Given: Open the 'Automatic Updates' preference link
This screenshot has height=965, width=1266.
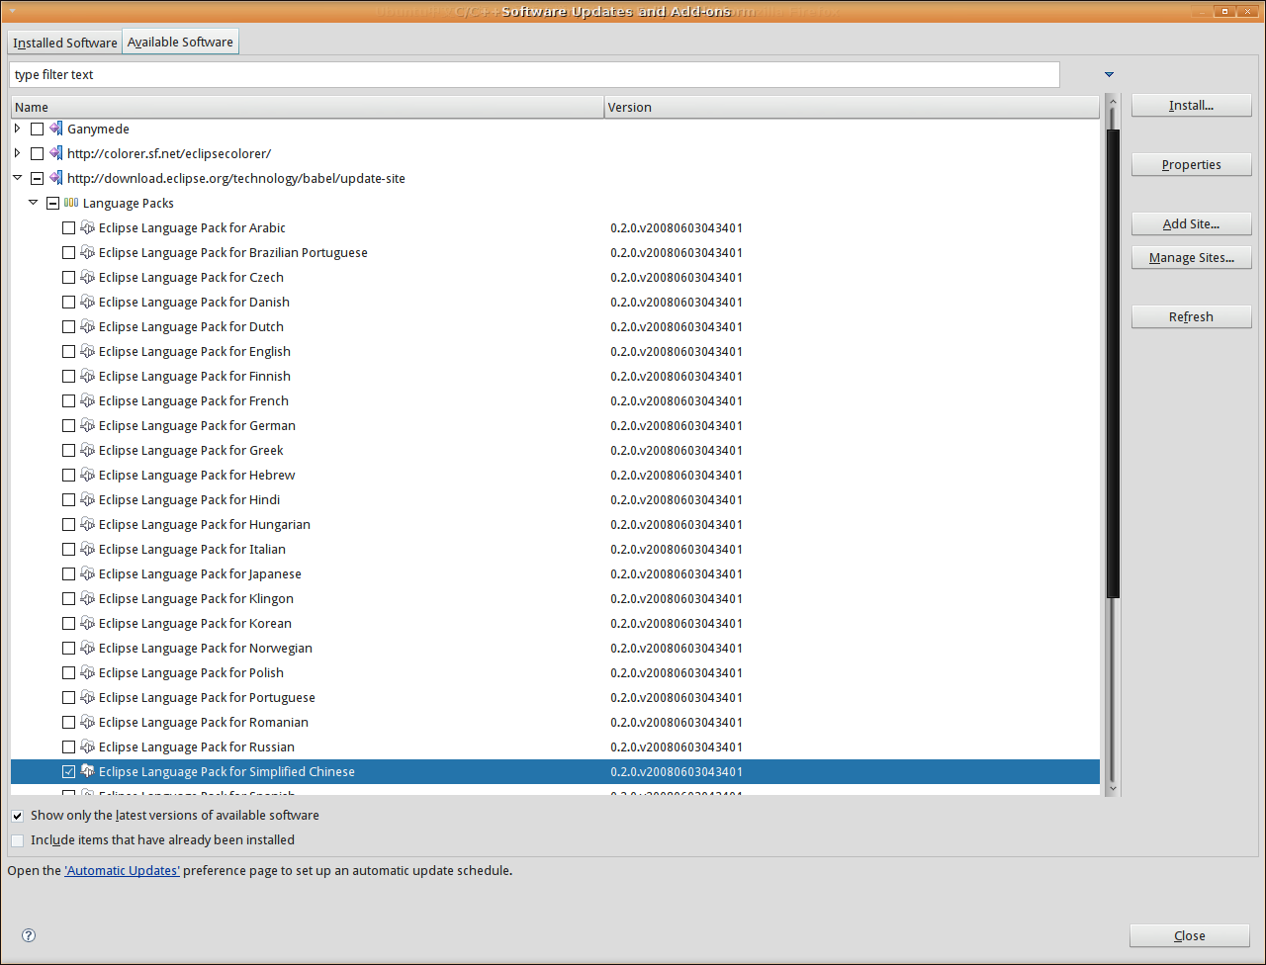Looking at the screenshot, I should tap(123, 871).
